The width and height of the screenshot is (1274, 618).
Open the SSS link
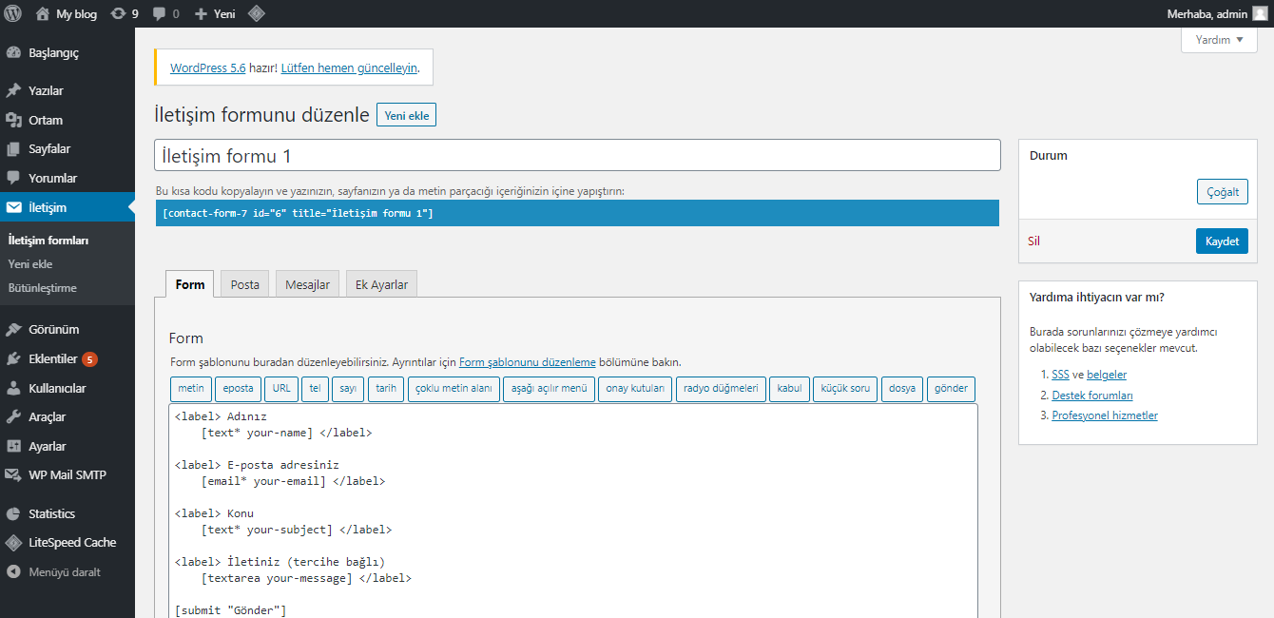click(1060, 375)
